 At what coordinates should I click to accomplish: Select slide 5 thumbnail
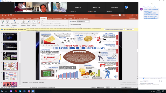(x=10, y=56)
